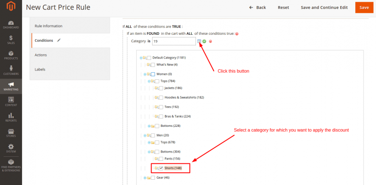Click the Pants folder icon
Image resolution: width=376 pixels, height=185 pixels.
click(x=157, y=159)
